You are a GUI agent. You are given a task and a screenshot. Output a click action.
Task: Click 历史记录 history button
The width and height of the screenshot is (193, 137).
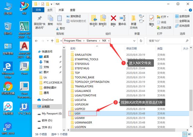(x=164, y=28)
